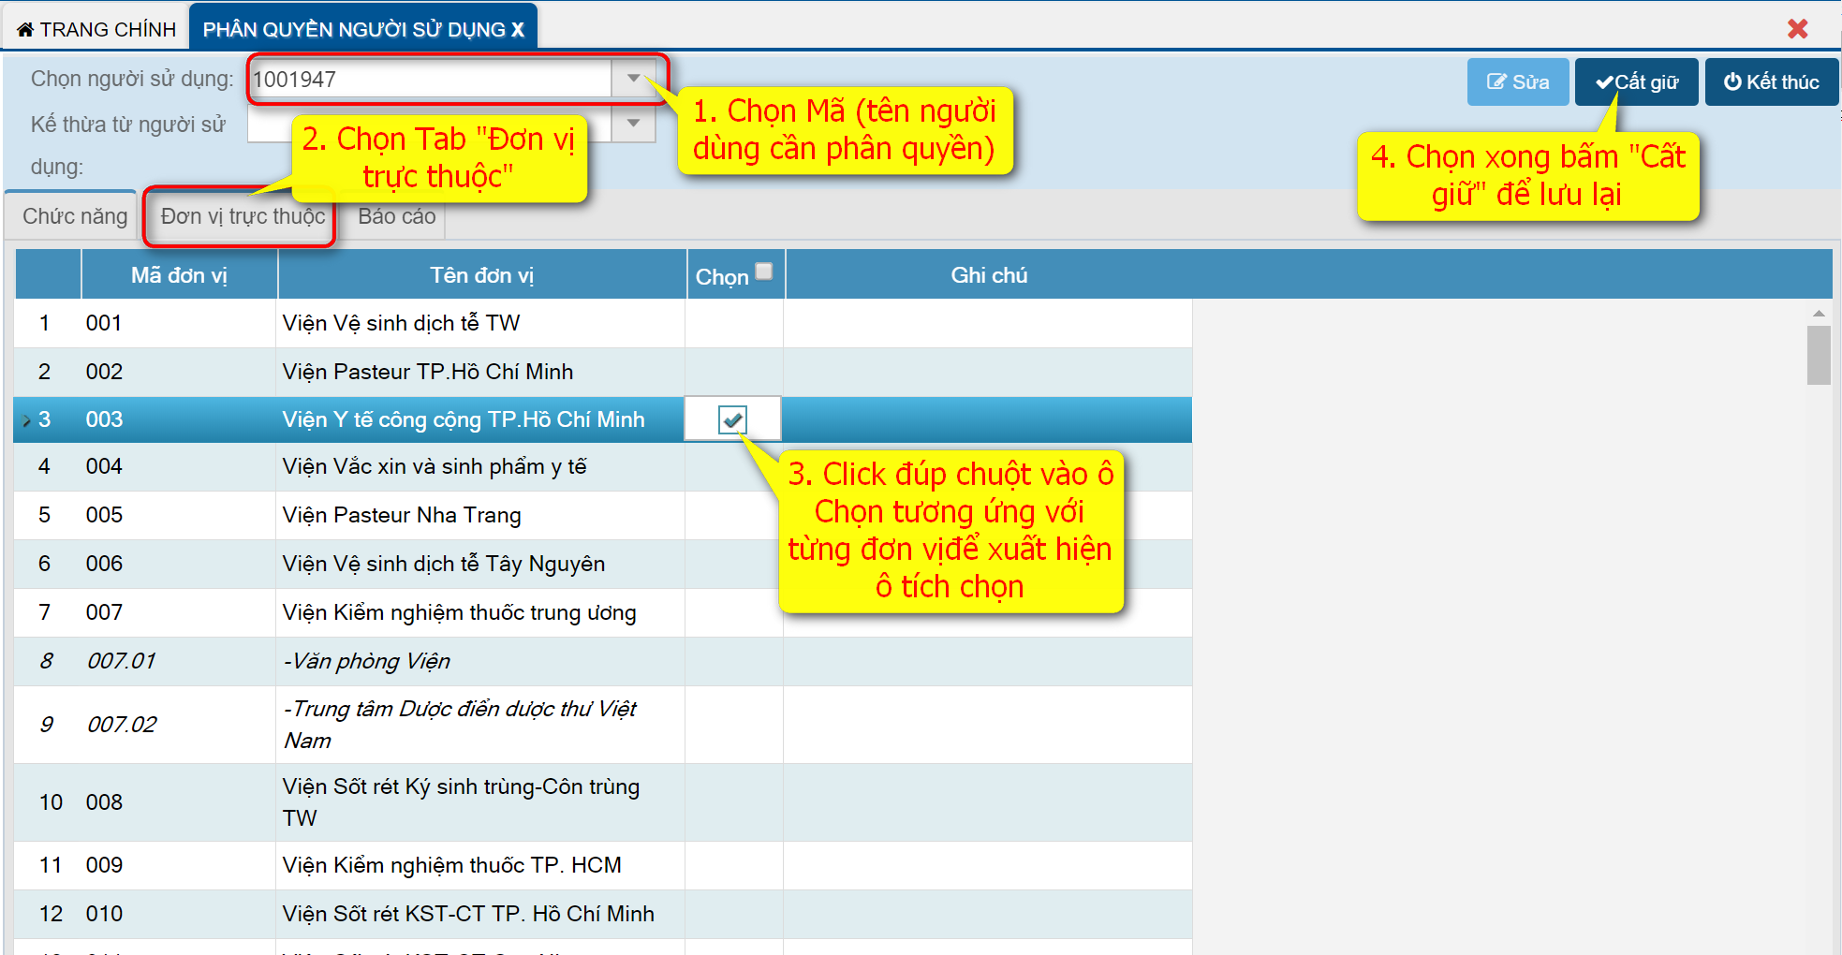Screen dimensions: 1842x955
Task: Click the Sửa edit button
Action: [1517, 82]
